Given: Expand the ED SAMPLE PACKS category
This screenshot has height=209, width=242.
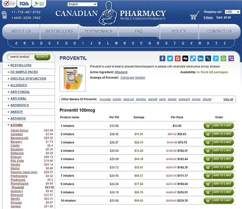Looking at the screenshot, I should [x=24, y=72].
